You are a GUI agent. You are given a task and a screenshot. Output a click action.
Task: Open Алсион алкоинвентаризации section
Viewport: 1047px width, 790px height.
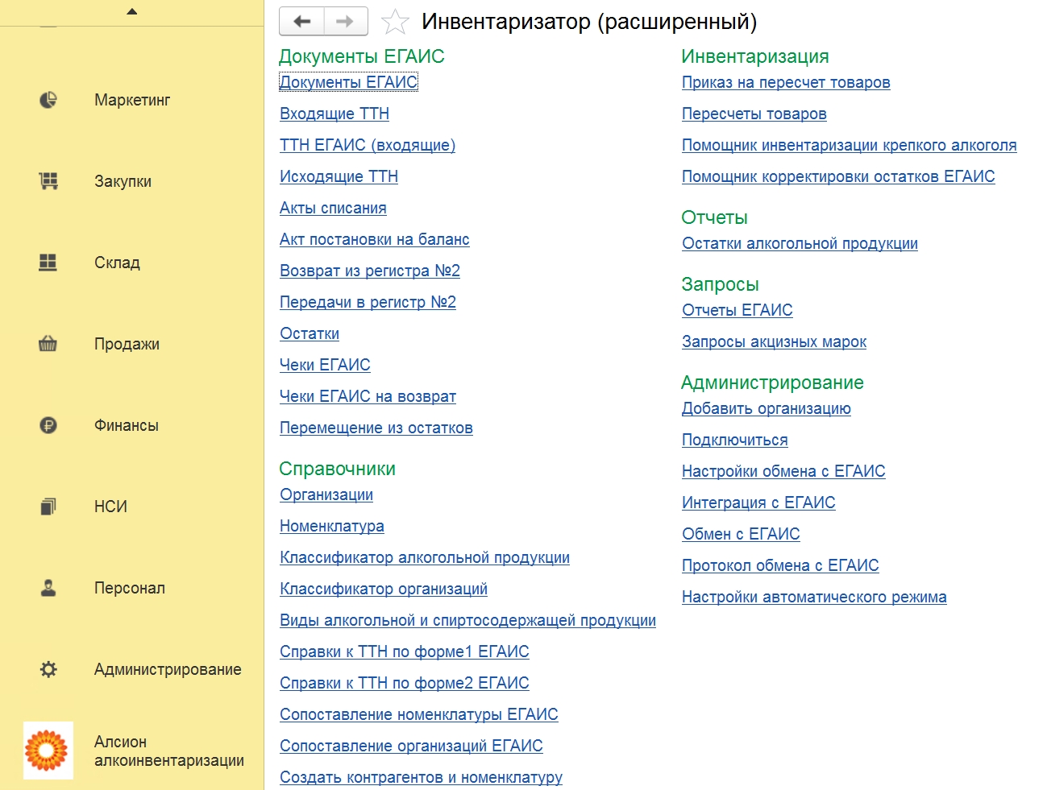[168, 751]
